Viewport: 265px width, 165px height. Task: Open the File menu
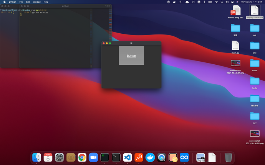click(21, 2)
